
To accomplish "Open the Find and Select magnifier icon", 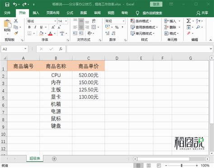I will [198, 27].
